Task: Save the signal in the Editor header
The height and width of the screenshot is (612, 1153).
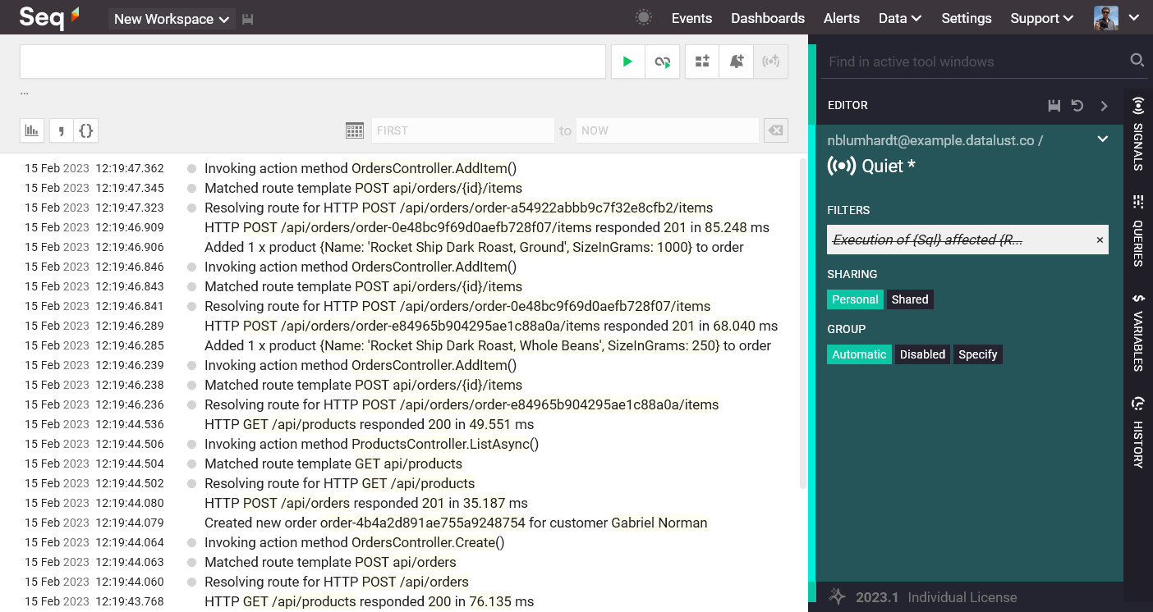Action: (x=1055, y=105)
